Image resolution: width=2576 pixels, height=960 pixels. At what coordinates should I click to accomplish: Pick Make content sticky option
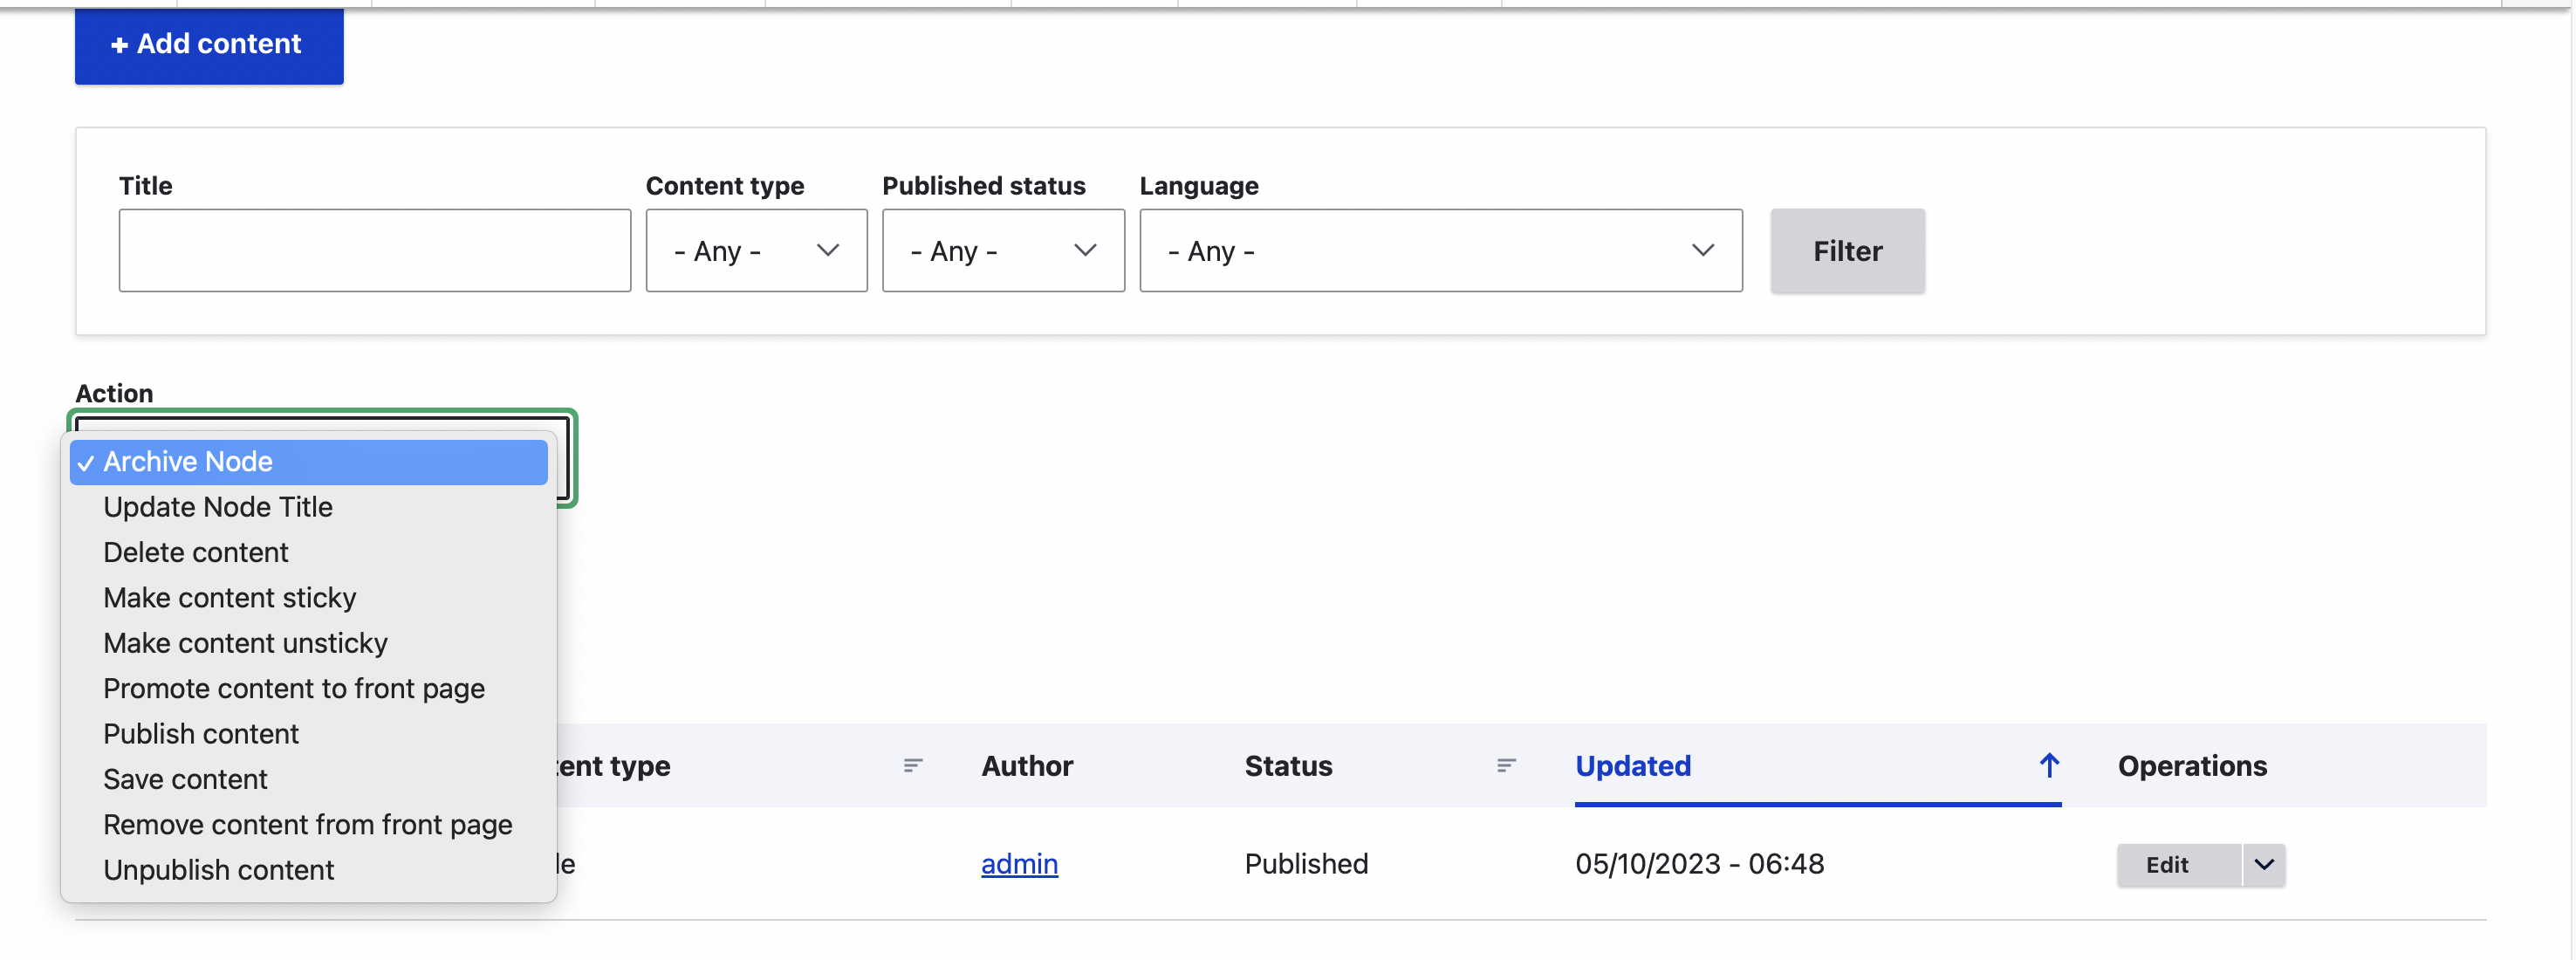click(229, 598)
